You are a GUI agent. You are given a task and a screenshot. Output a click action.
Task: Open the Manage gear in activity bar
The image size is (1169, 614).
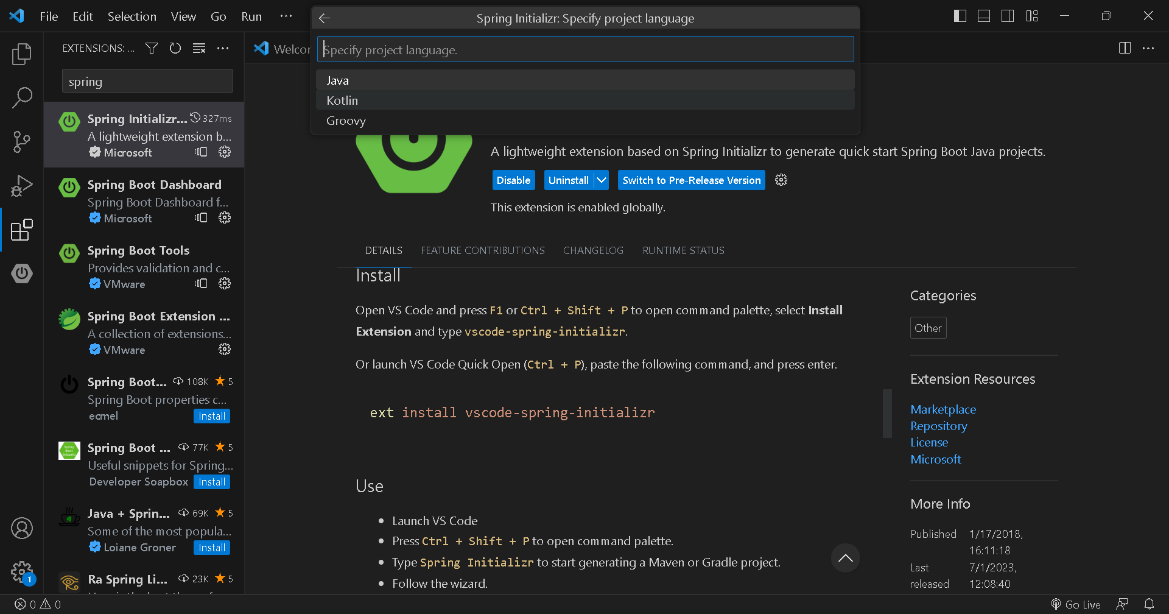coord(22,572)
